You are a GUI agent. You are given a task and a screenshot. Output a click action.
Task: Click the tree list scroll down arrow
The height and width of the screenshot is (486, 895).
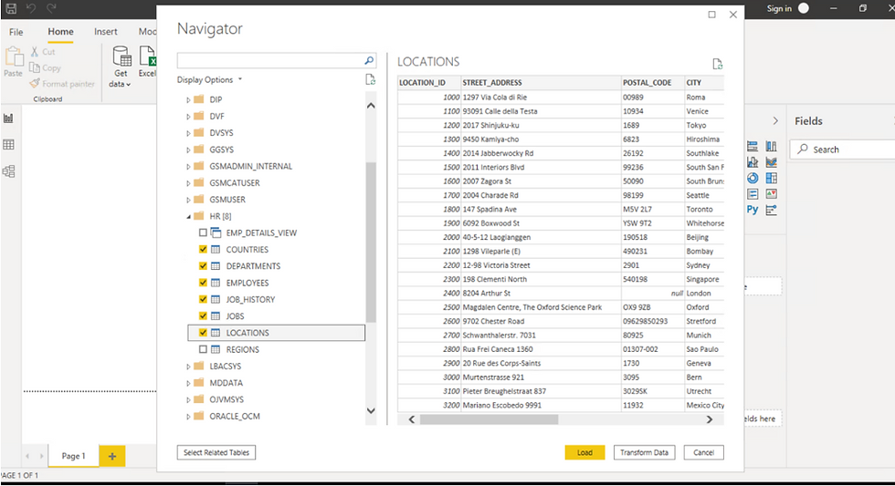(371, 411)
